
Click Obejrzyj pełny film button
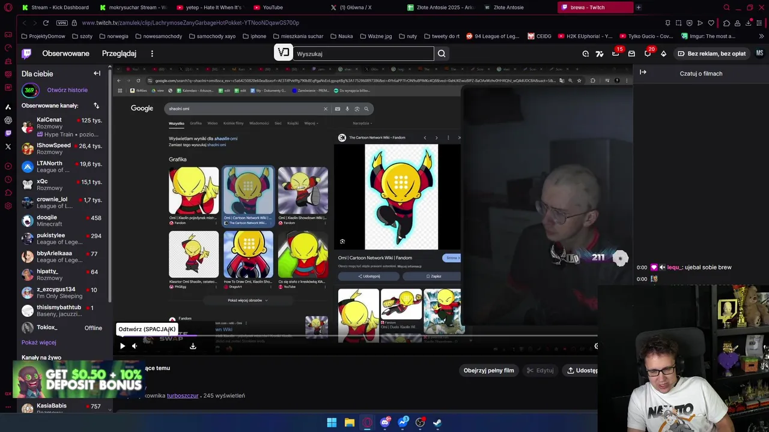(x=488, y=370)
